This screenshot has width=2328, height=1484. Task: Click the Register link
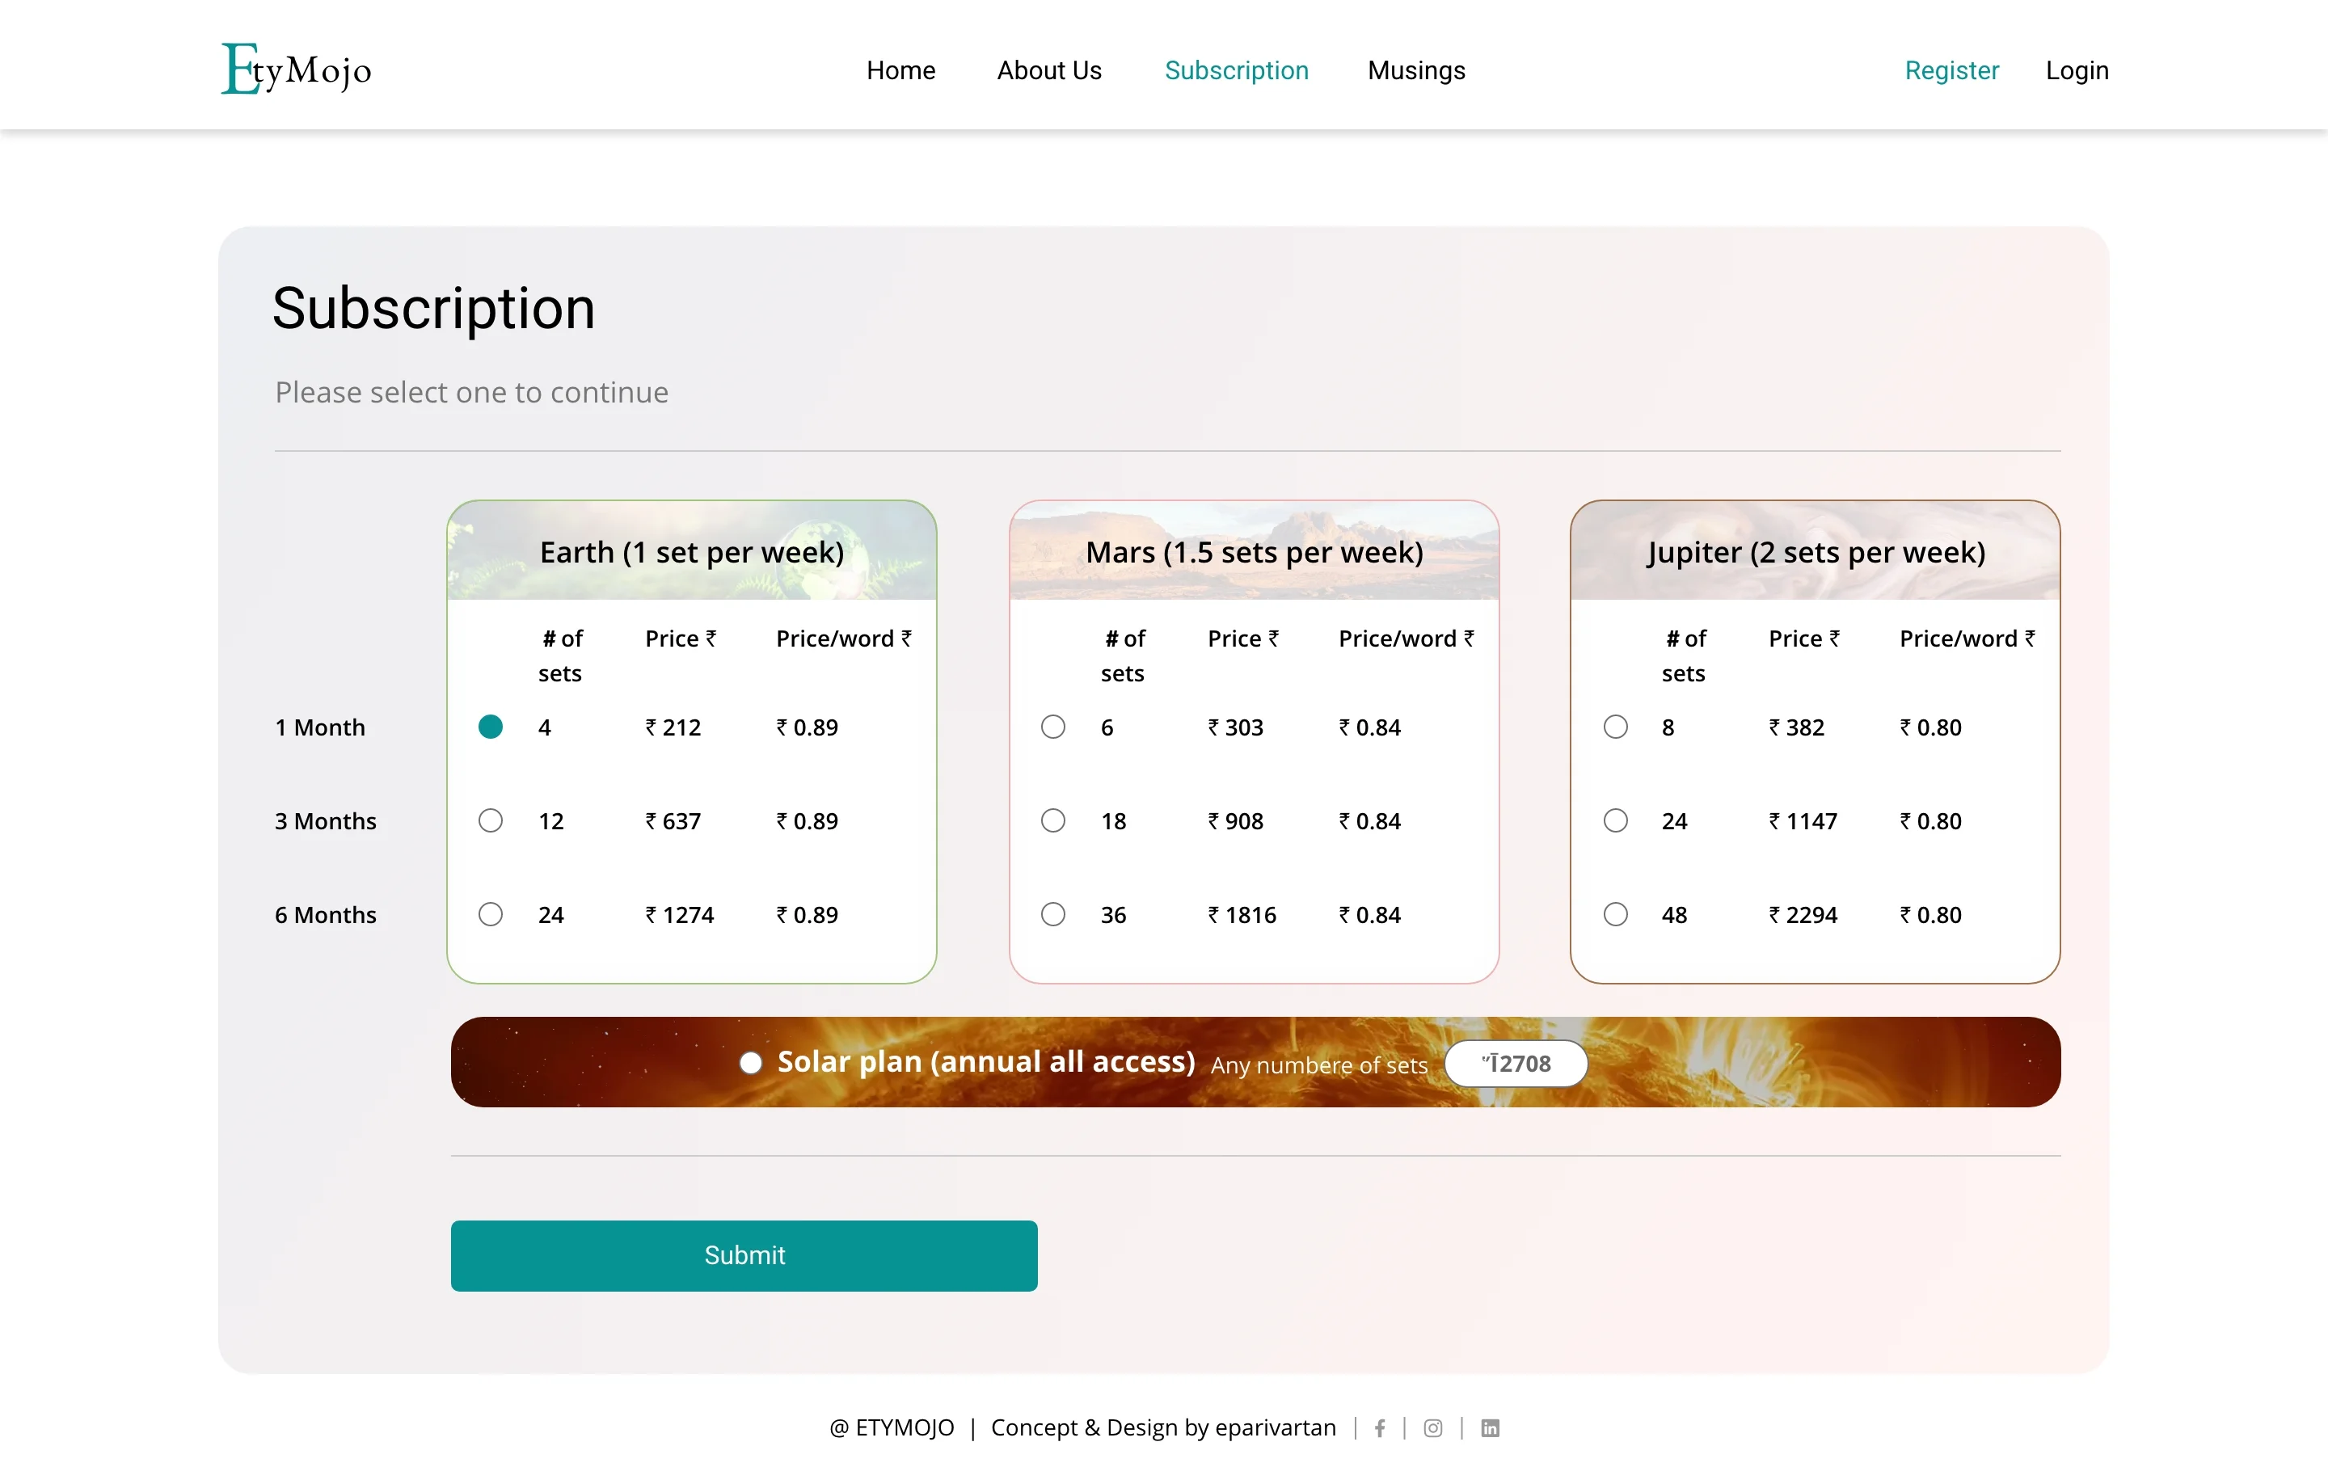point(1951,70)
